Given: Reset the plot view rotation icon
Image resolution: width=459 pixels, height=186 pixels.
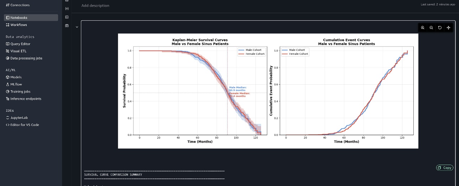Looking at the screenshot, I should 440,28.
